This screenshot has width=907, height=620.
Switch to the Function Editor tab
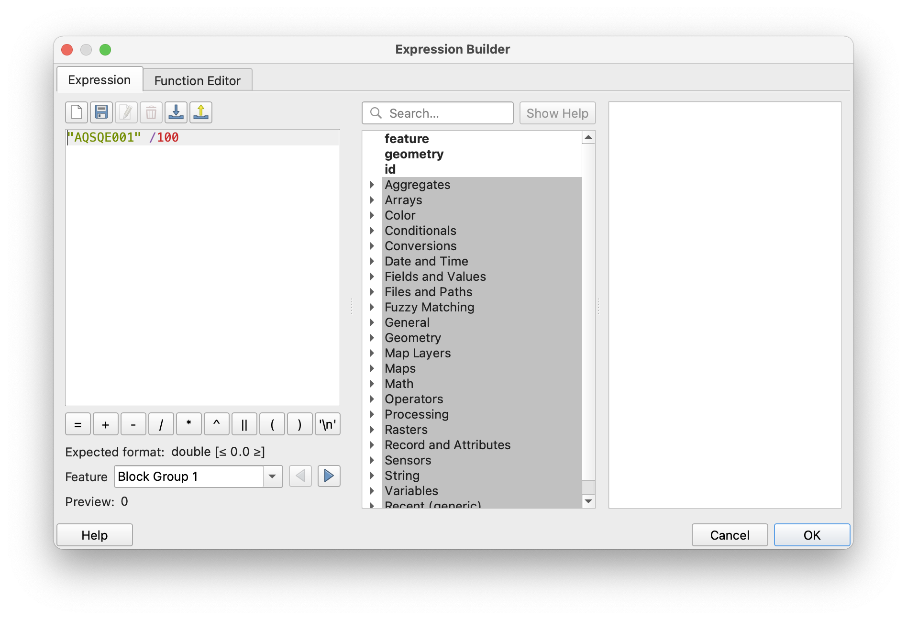click(198, 80)
